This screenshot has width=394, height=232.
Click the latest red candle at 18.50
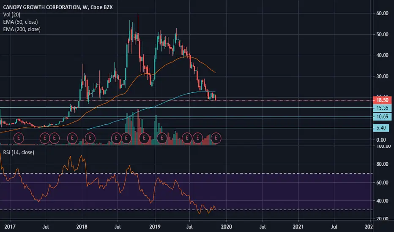[216, 97]
